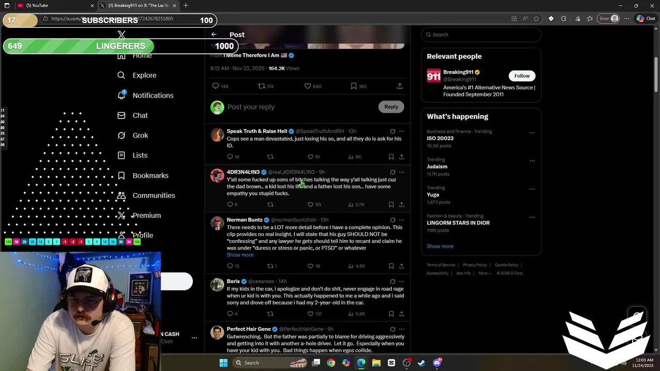Open Windows Start menu
660x371 pixels.
coord(223,363)
